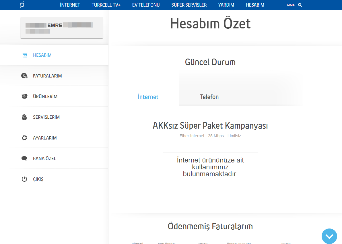Viewport: 342px width, 244px height.
Task: Select the İnternet tab
Action: 148,97
